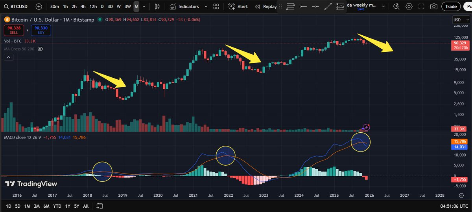Open the go-to-date calendar icon
Screen dimensions: 472x212
pyautogui.click(x=100, y=206)
